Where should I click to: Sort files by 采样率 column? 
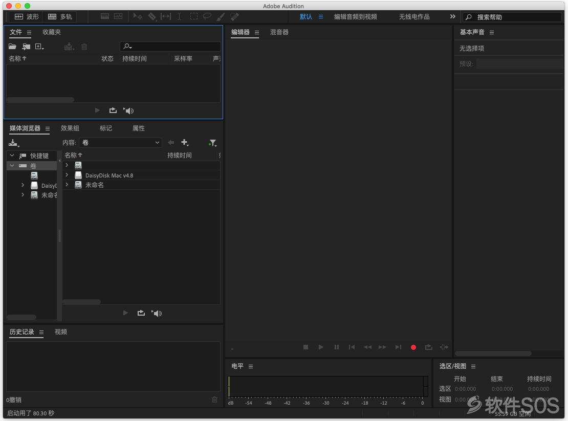183,59
